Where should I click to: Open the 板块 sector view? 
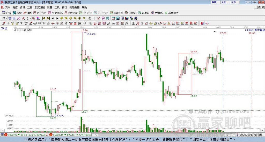coord(17,13)
